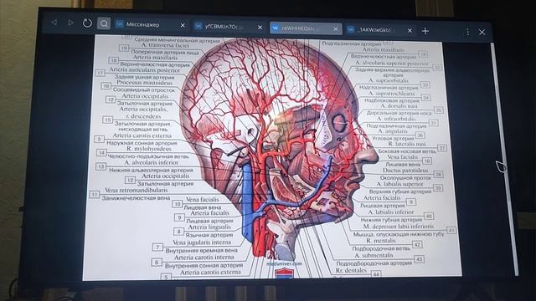Open the three-dot browser menu
This screenshot has height=301, width=536.
467,32
